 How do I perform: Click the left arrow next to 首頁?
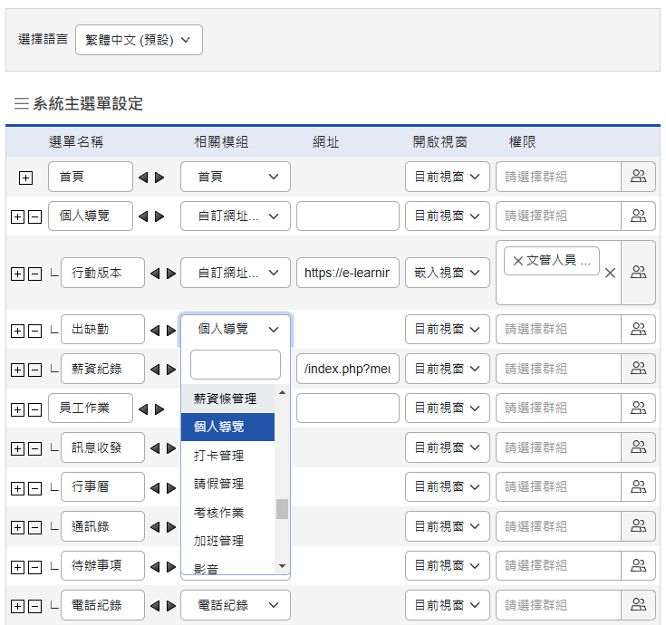[143, 178]
